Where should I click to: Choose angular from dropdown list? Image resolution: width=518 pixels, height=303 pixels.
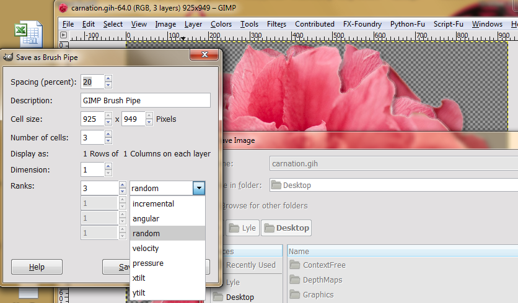(168, 218)
